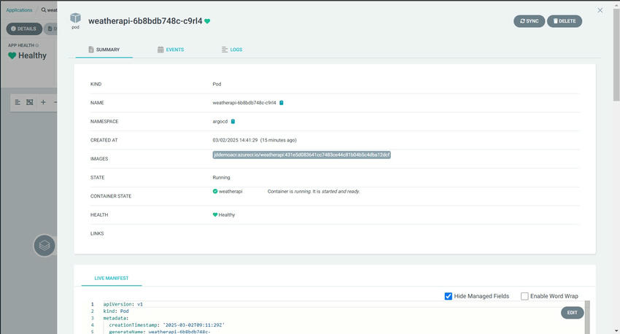Click the pod cube icon in header

point(76,18)
